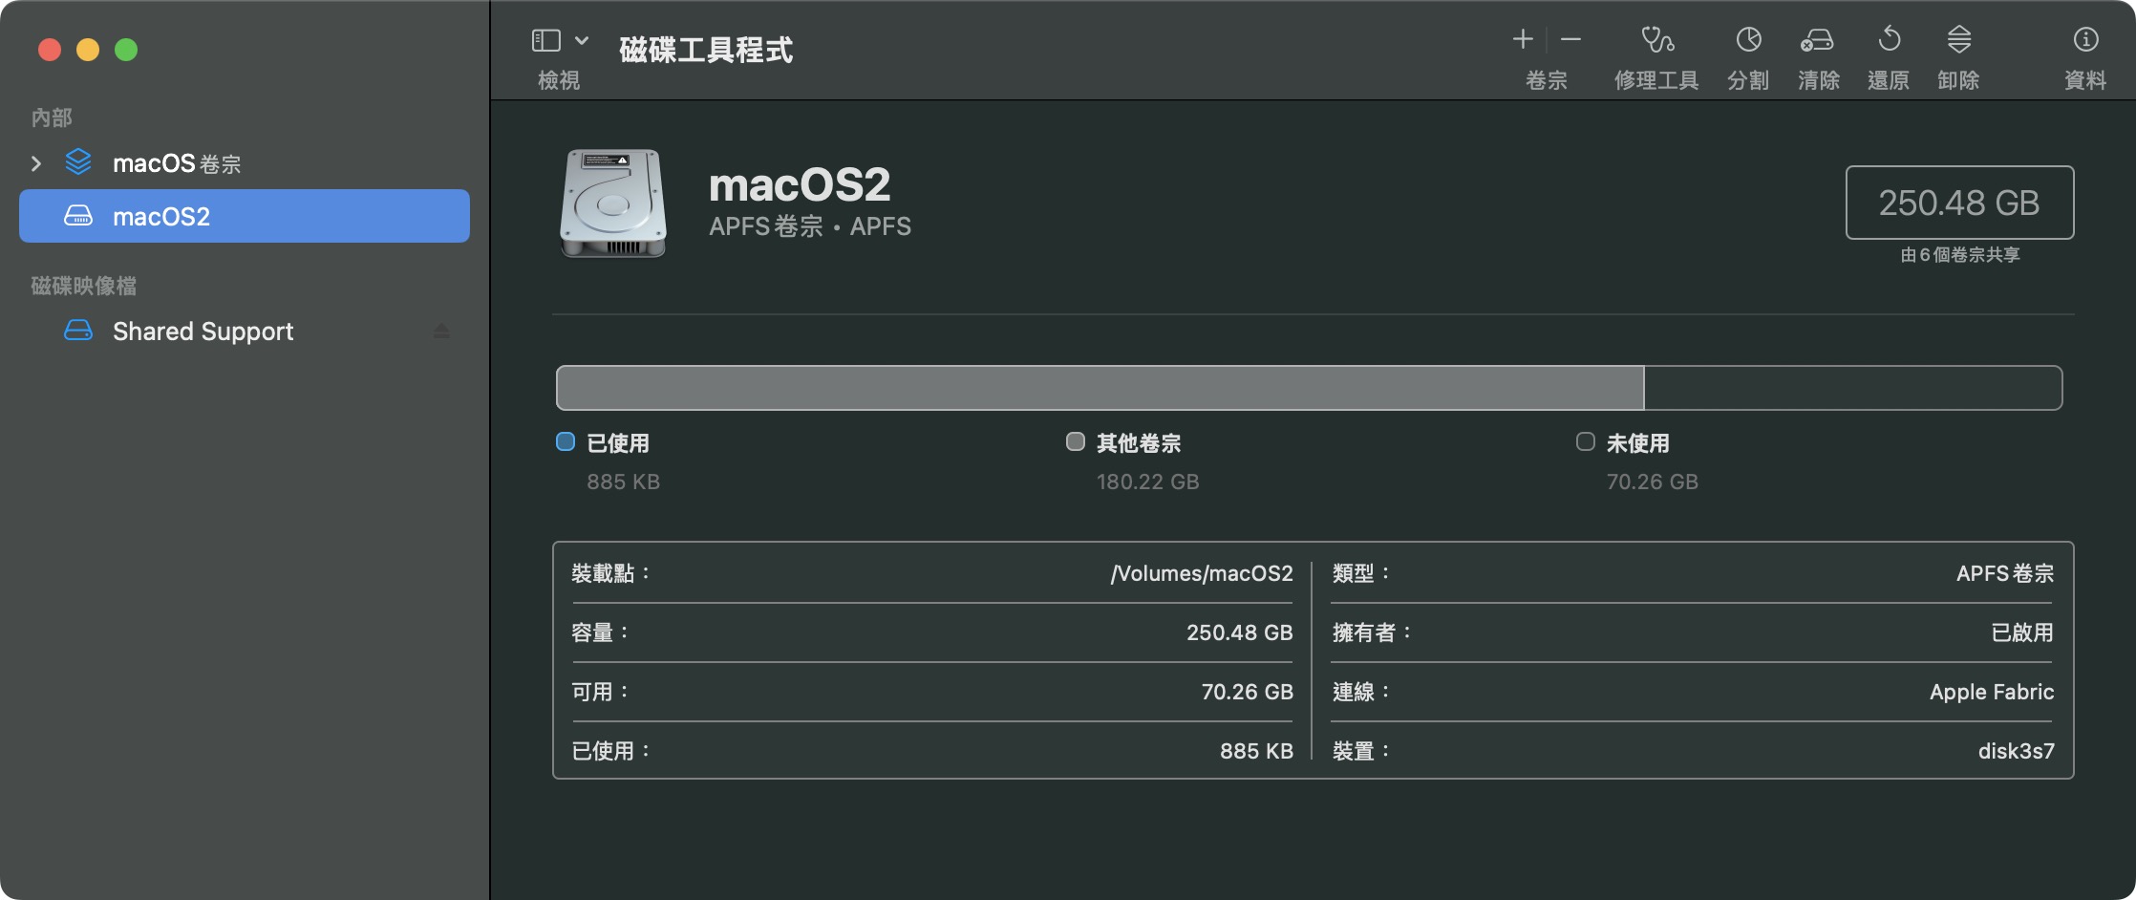Click the macOS2 hard drive image
This screenshot has width=2136, height=900.
pos(613,203)
